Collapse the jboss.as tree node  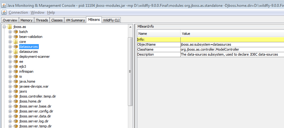click(x=4, y=27)
